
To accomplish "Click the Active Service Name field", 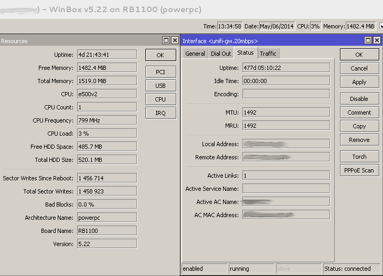I will click(x=286, y=189).
